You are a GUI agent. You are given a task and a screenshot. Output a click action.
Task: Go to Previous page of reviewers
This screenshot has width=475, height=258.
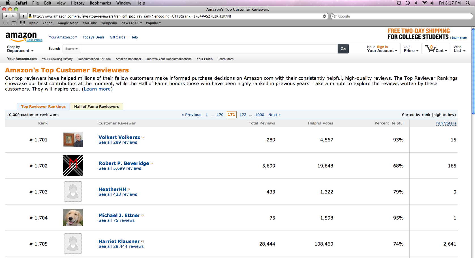(x=191, y=115)
